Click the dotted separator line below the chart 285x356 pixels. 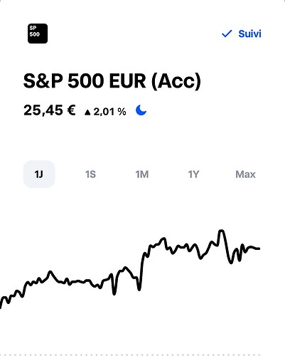click(142, 355)
